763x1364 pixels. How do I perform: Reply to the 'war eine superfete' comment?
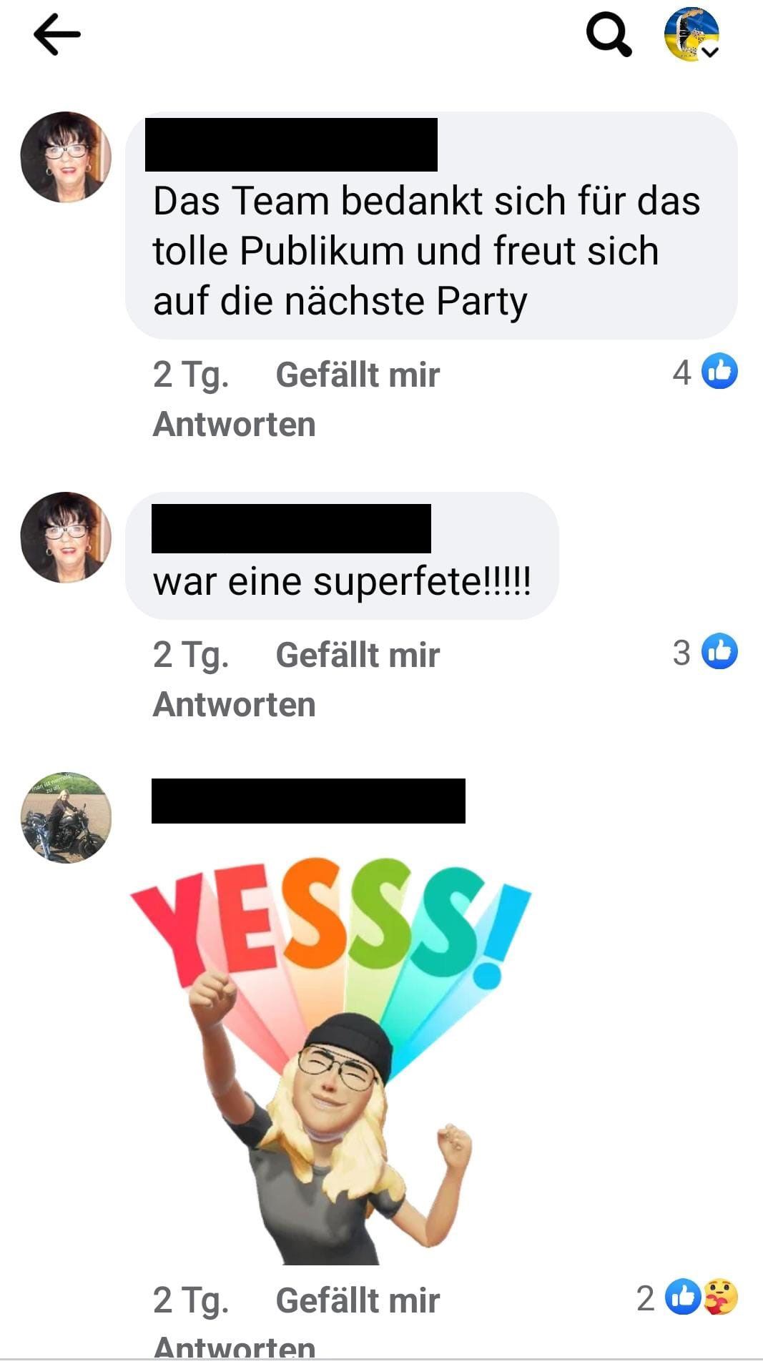[x=235, y=705]
